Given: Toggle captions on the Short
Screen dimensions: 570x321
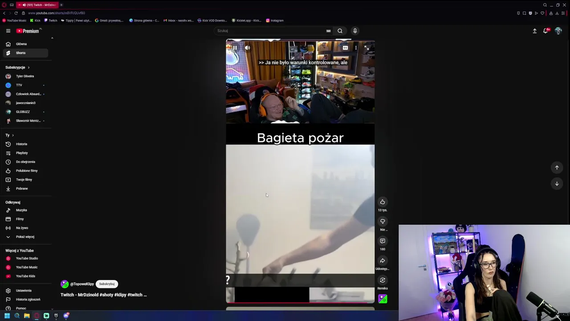Looking at the screenshot, I should [x=345, y=48].
